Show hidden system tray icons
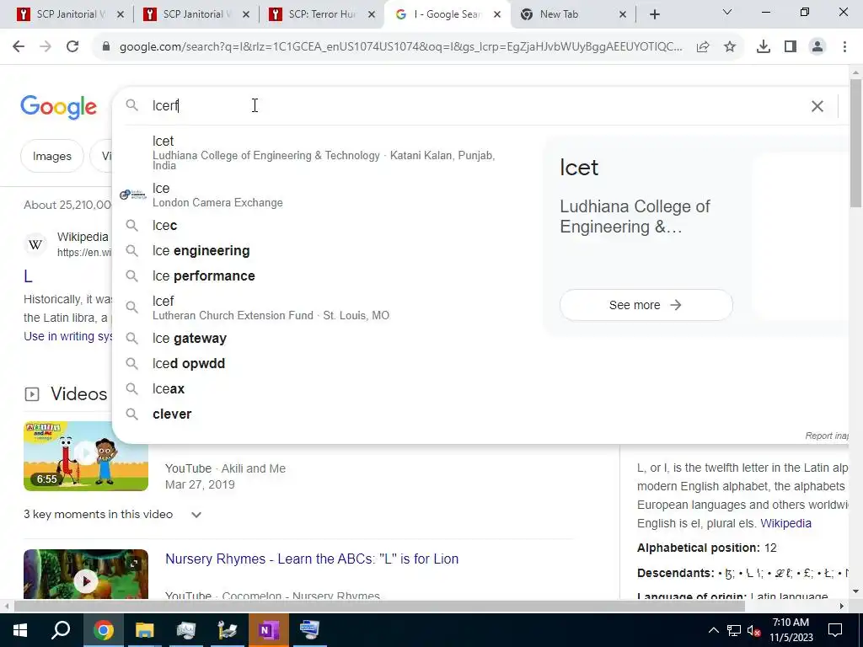863x647 pixels. point(713,630)
